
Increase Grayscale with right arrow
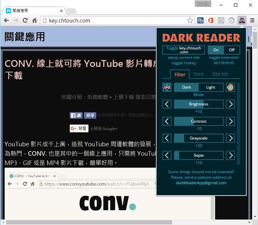pyautogui.click(x=231, y=138)
